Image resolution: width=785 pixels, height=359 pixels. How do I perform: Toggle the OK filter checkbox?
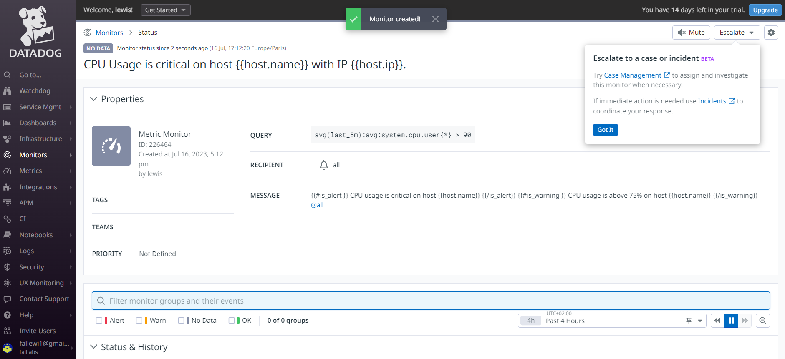(x=232, y=321)
